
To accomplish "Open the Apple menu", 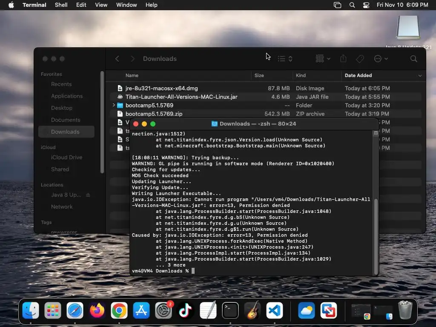I will (x=11, y=5).
